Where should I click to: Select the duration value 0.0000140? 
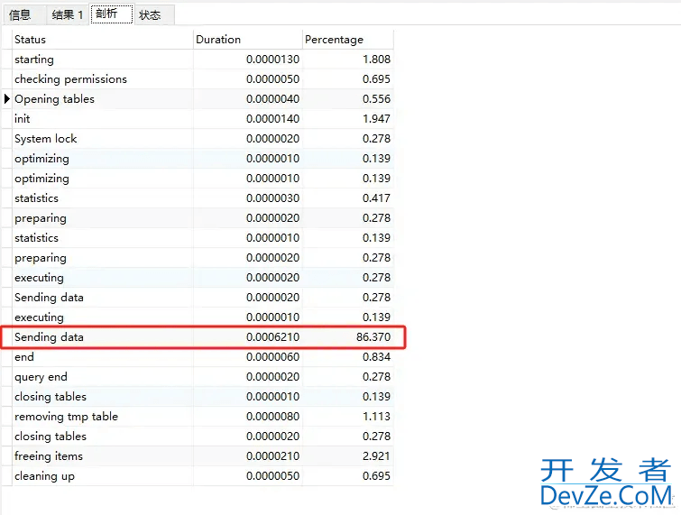click(272, 118)
